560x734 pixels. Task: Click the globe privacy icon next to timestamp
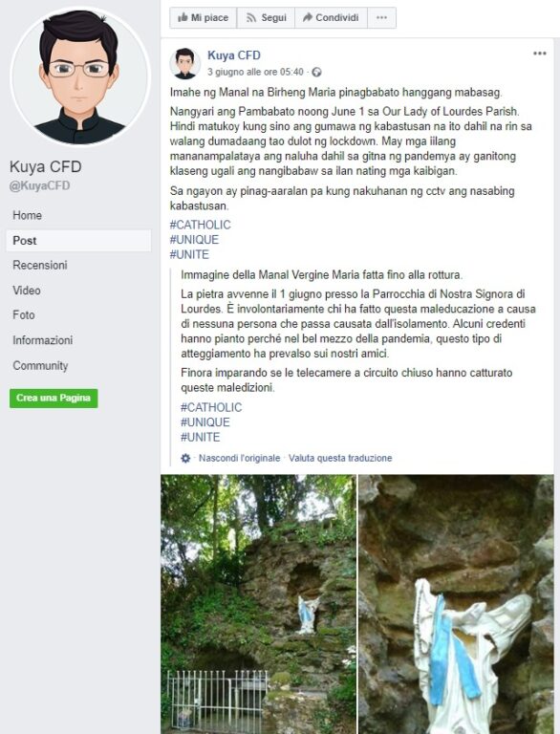pyautogui.click(x=316, y=72)
